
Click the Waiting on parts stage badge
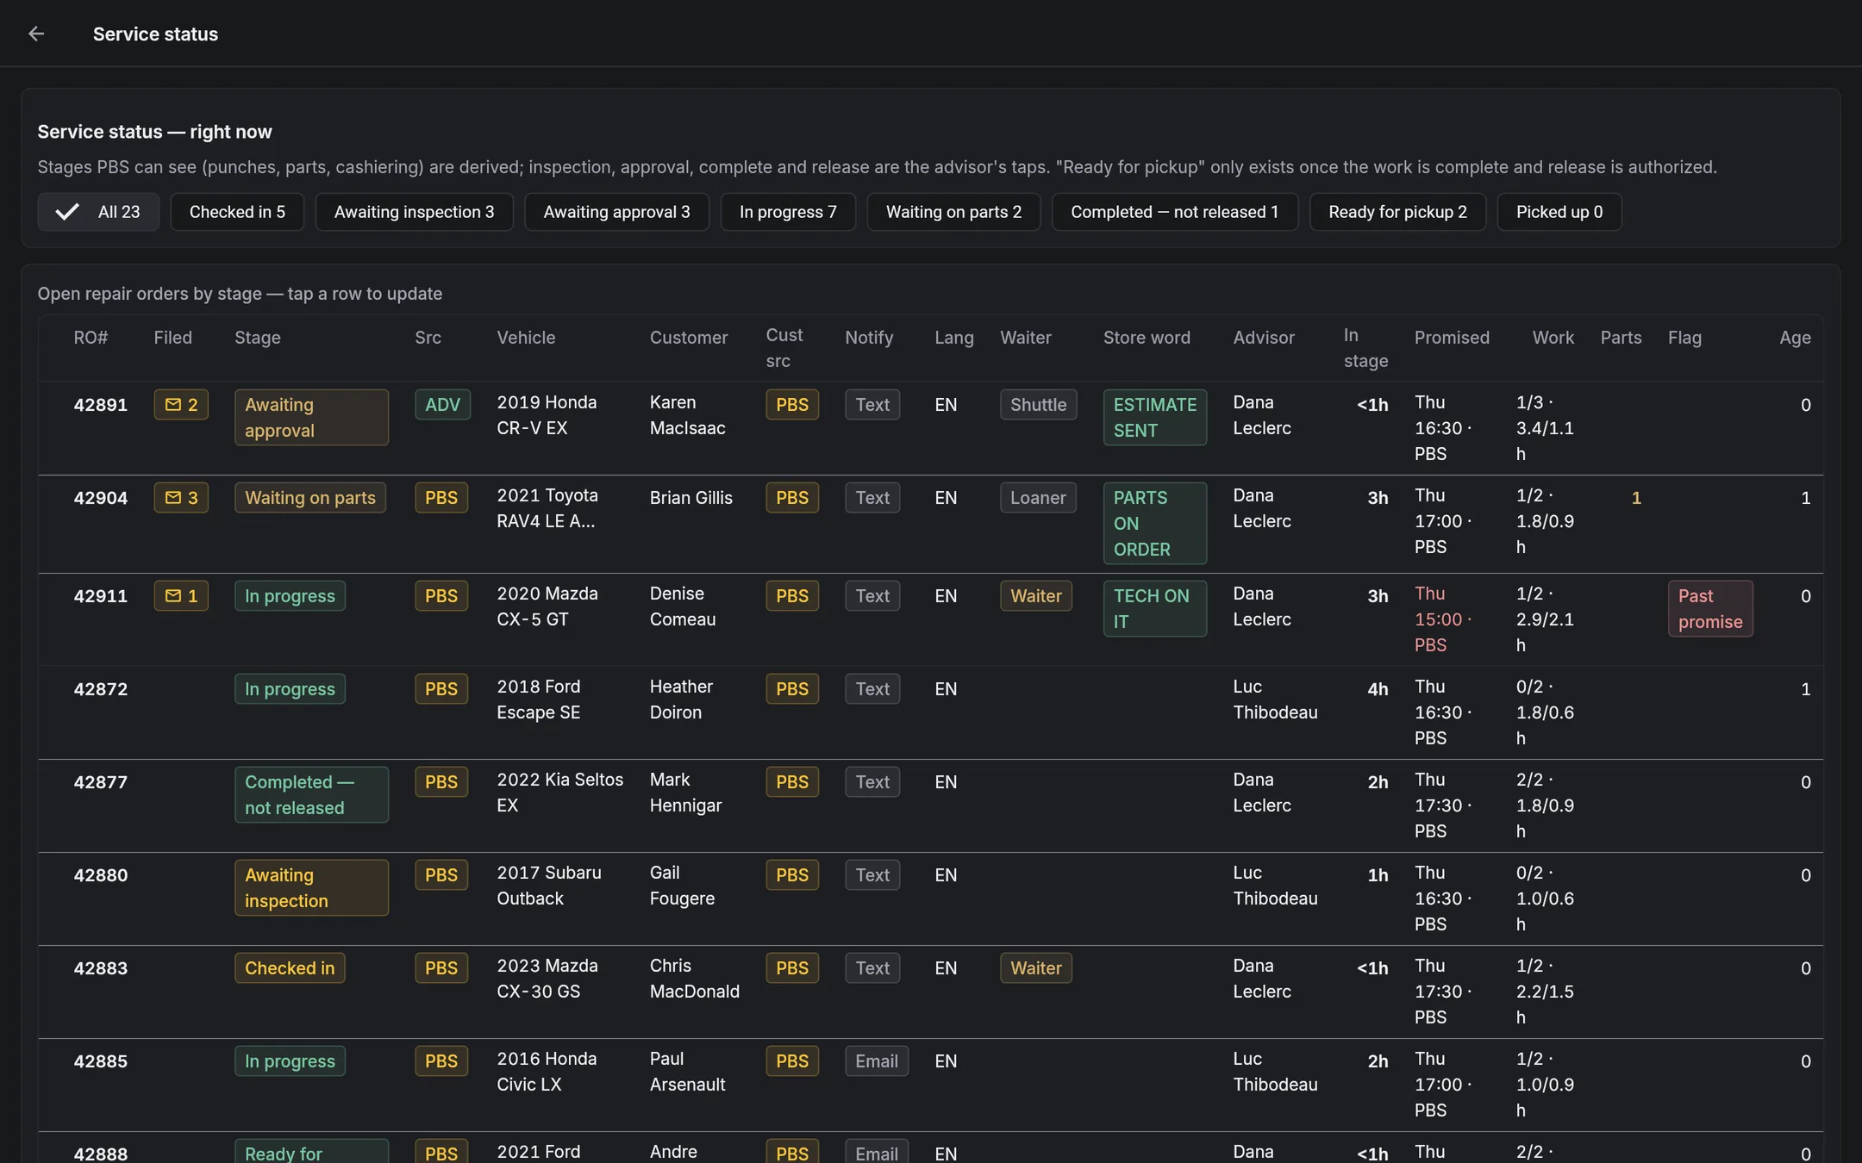coord(310,498)
